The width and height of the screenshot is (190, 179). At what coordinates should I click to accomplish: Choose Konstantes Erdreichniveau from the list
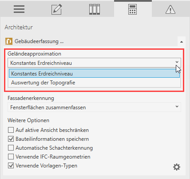tap(94, 73)
